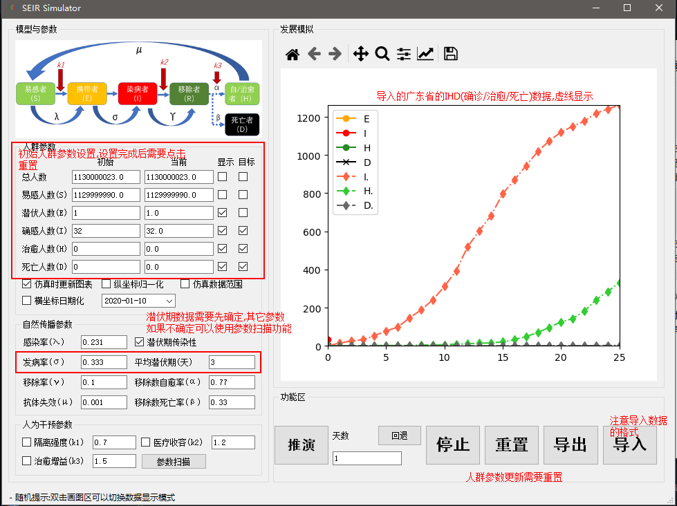This screenshot has height=506, width=677.
Task: Enable the 医疗收容(k2) checkbox
Action: click(x=146, y=442)
